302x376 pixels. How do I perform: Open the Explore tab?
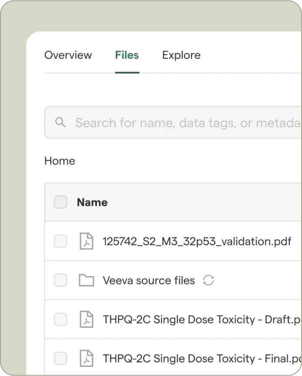tap(181, 55)
